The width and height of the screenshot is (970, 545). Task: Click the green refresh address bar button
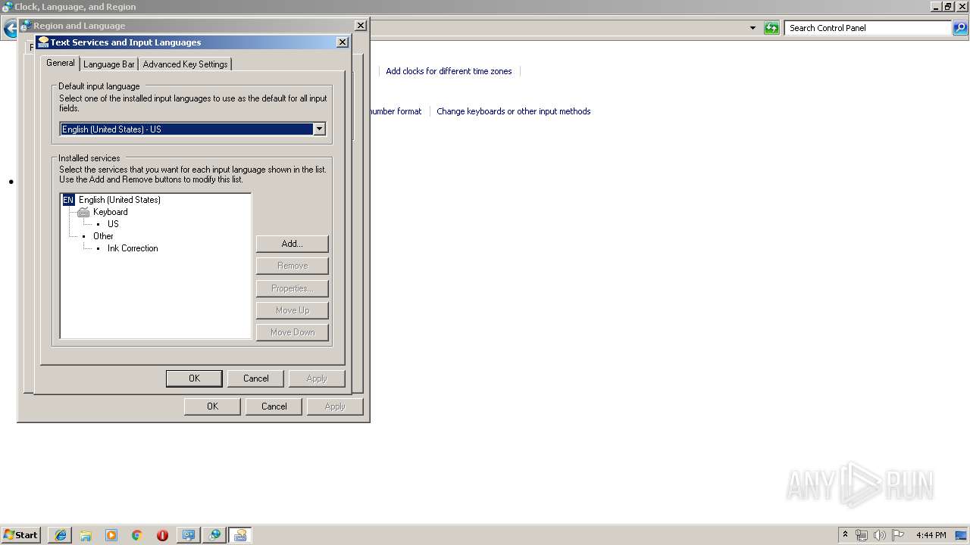[x=771, y=28]
